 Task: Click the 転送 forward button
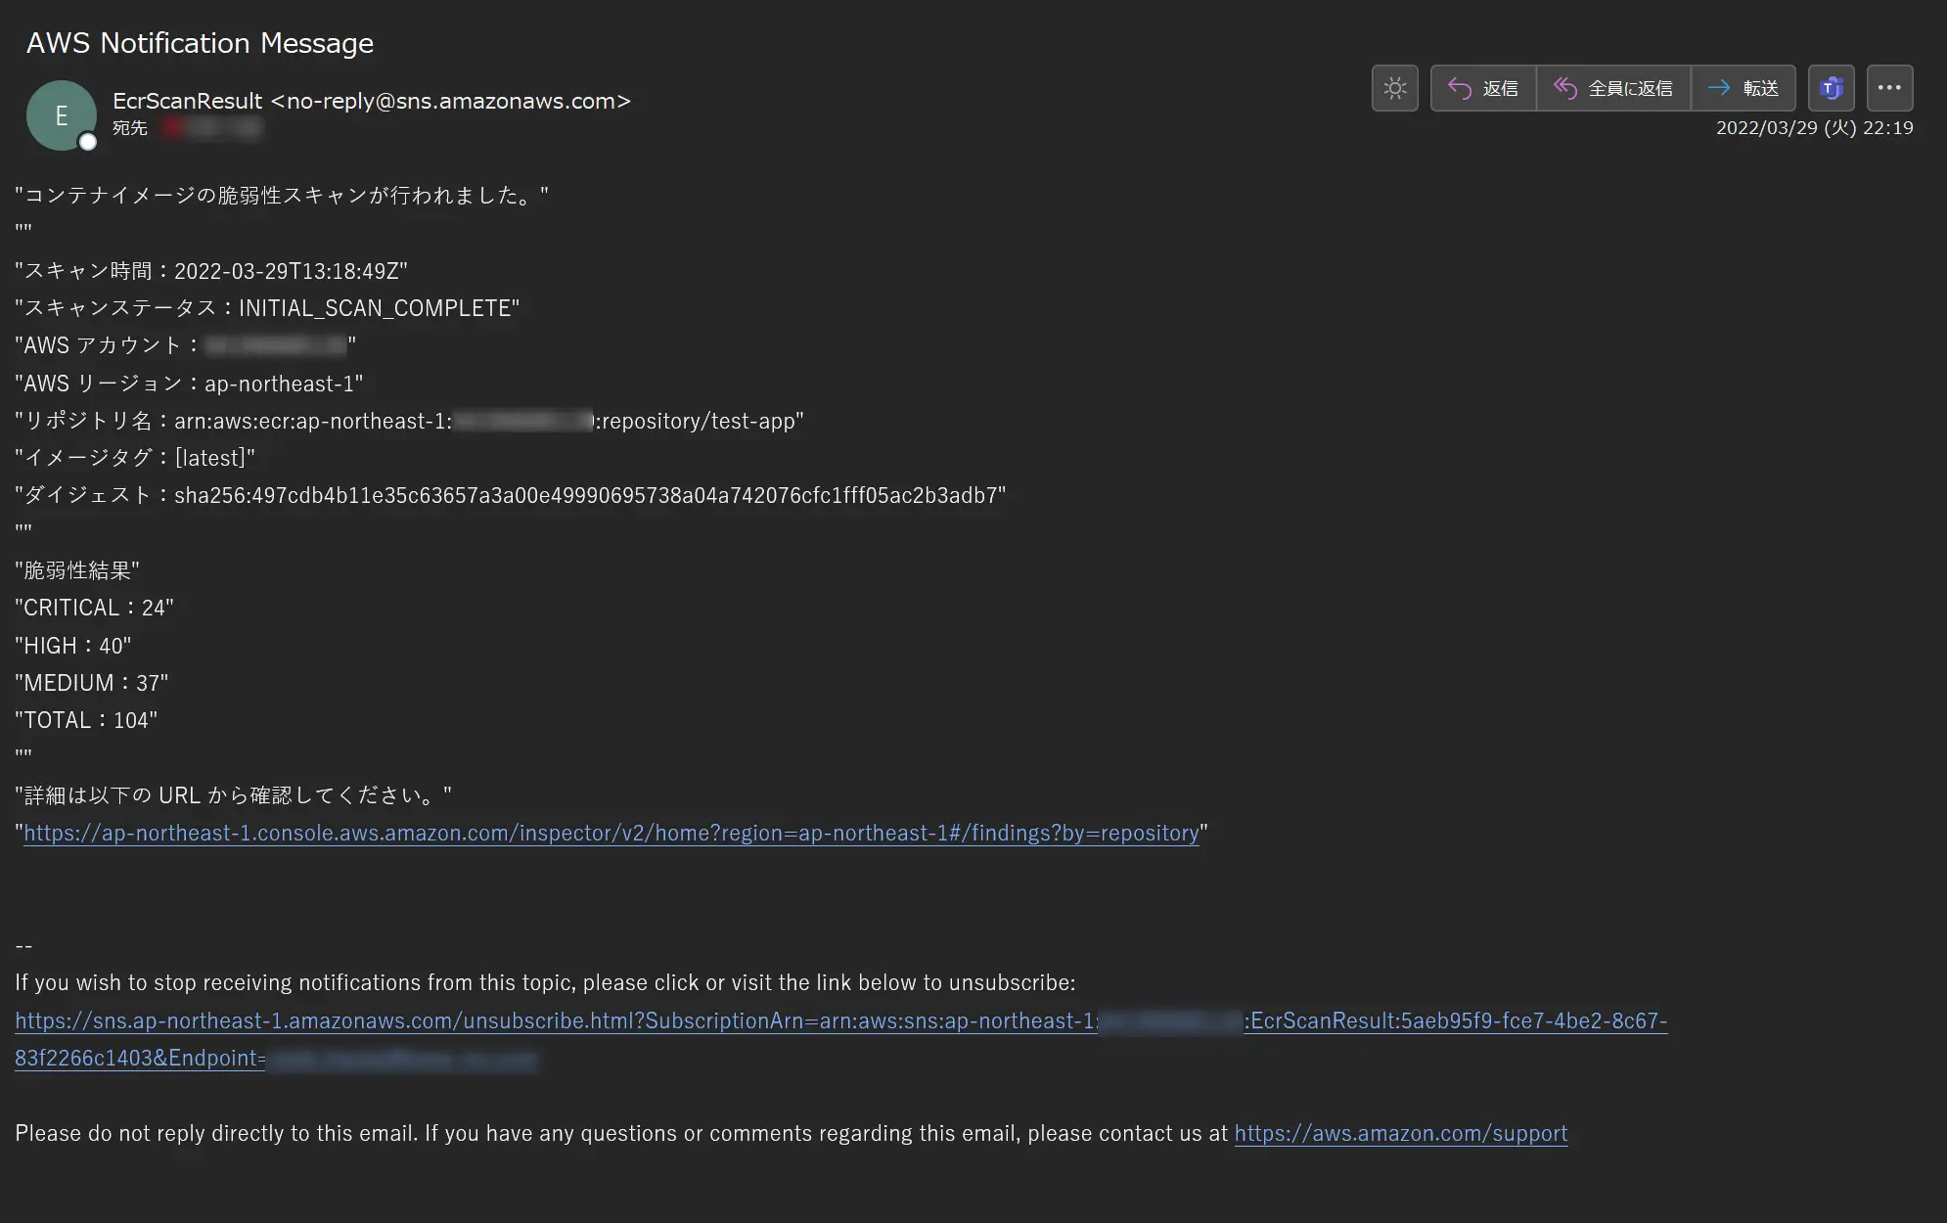(x=1743, y=88)
